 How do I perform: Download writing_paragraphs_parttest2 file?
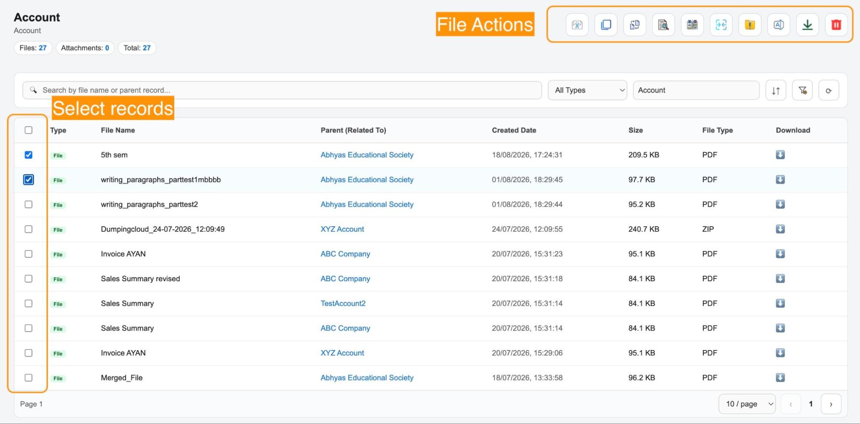click(780, 204)
